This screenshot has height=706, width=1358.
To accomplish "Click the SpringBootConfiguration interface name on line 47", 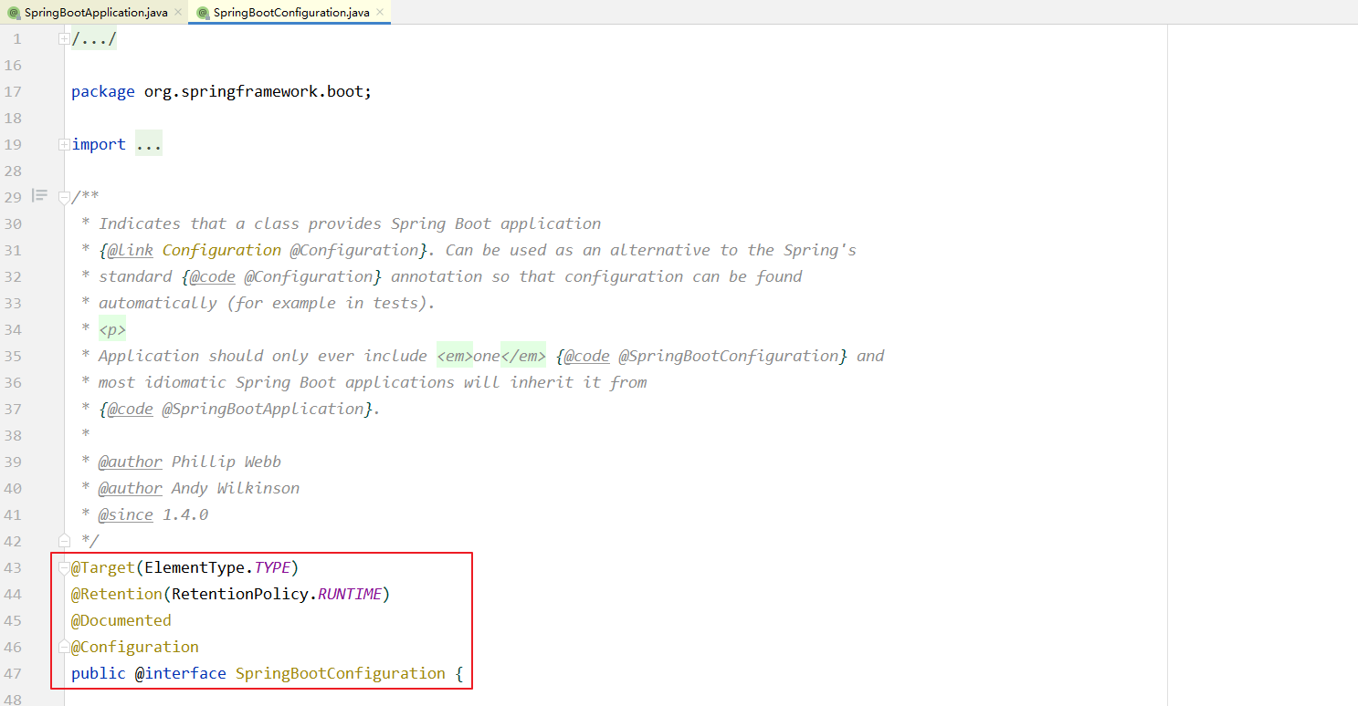I will pos(341,673).
